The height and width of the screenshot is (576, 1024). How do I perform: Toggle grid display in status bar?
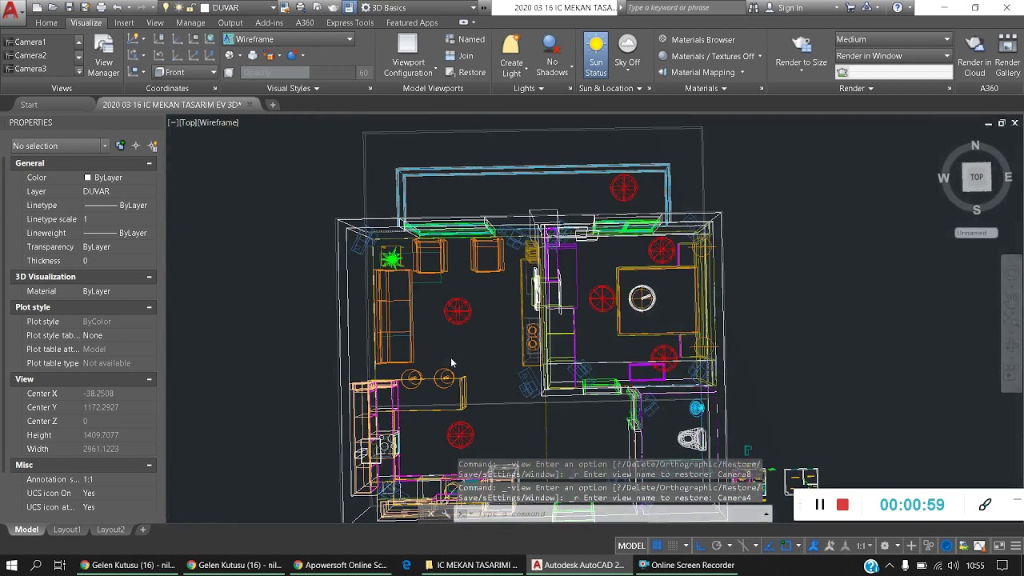pos(657,546)
